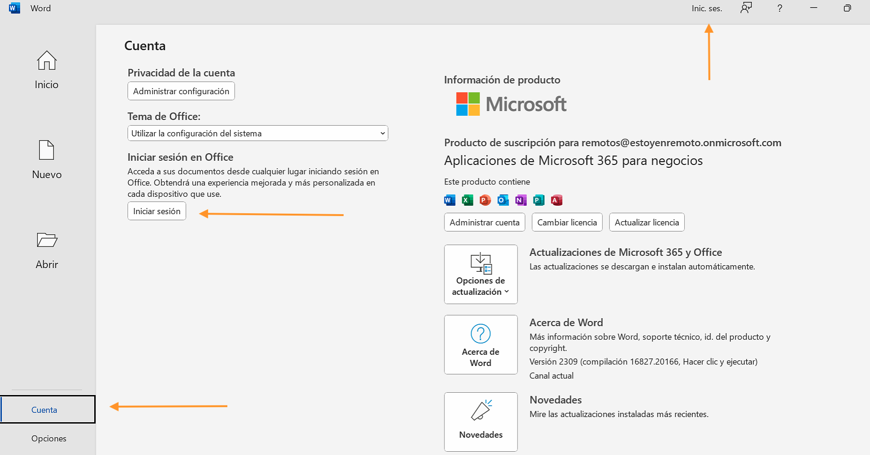Viewport: 870px width, 455px height.
Task: Click the Iniciar sesión en Office heading
Action: tap(180, 157)
